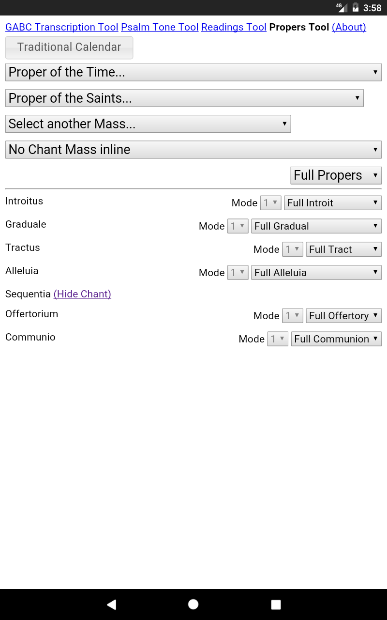
Task: Open the "Full Propers" selector
Action: tap(336, 175)
